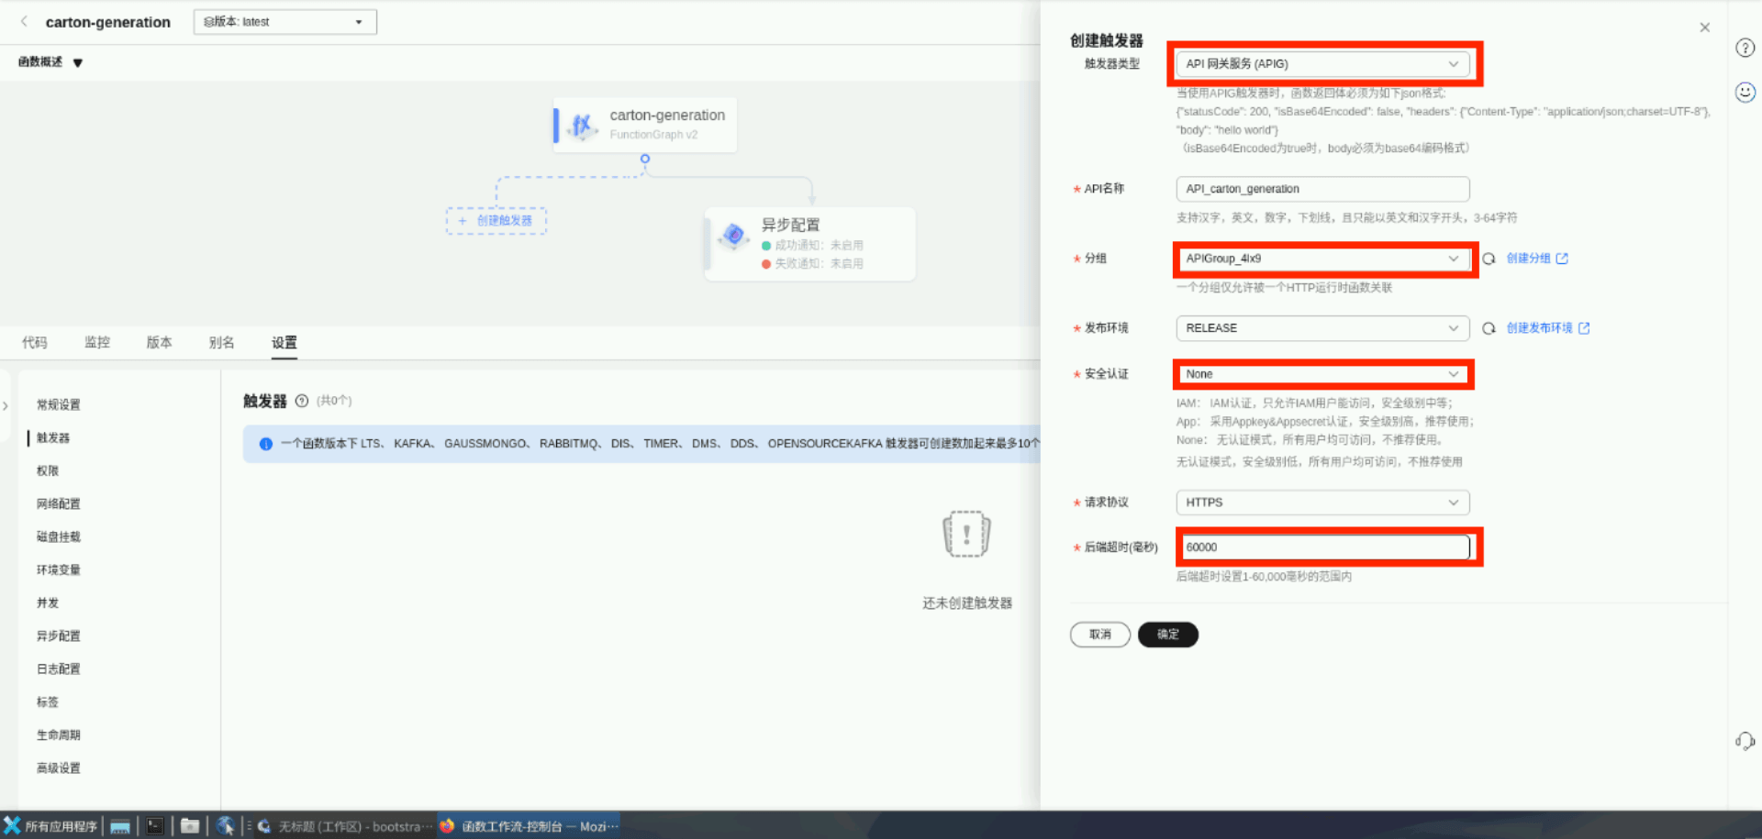Click the 确定 confirm button
The width and height of the screenshot is (1762, 839).
1167,634
